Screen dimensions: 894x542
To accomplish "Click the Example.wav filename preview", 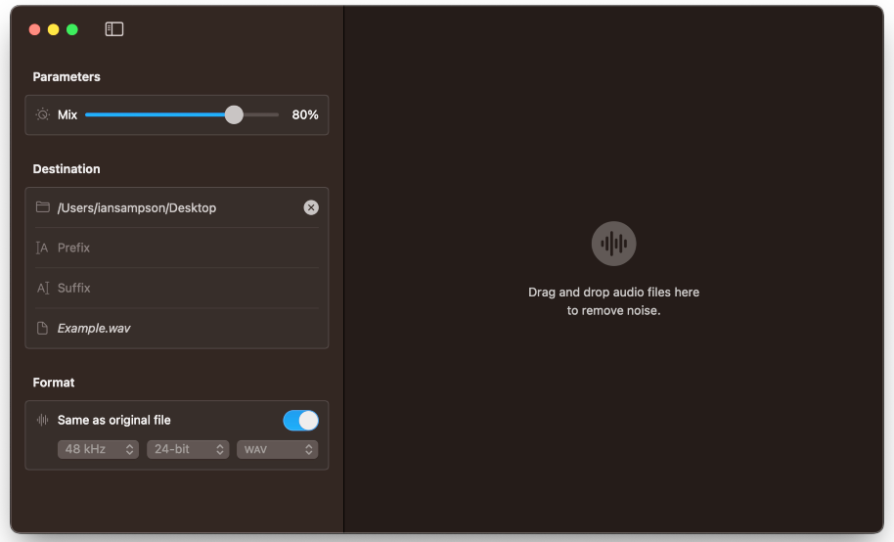I will [94, 328].
